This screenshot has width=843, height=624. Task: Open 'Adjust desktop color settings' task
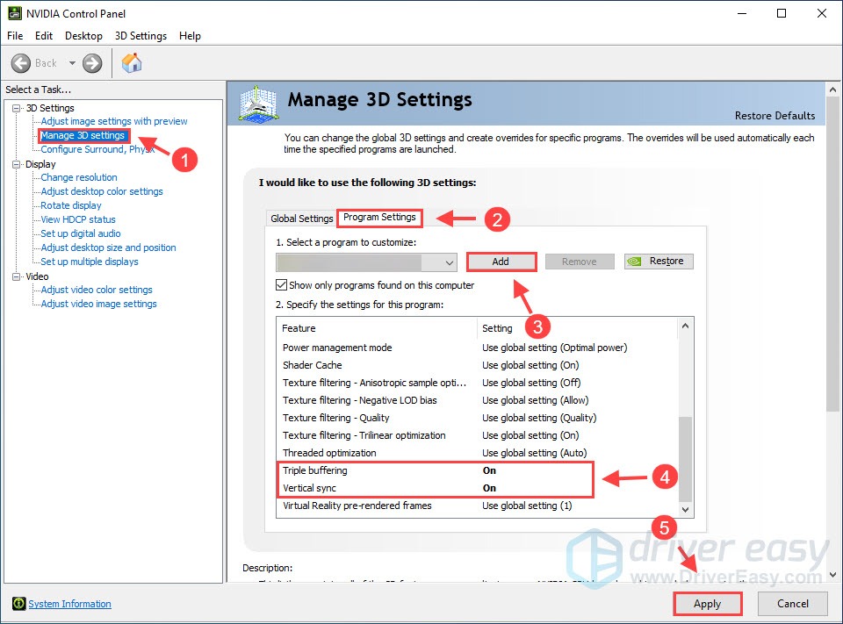[102, 191]
